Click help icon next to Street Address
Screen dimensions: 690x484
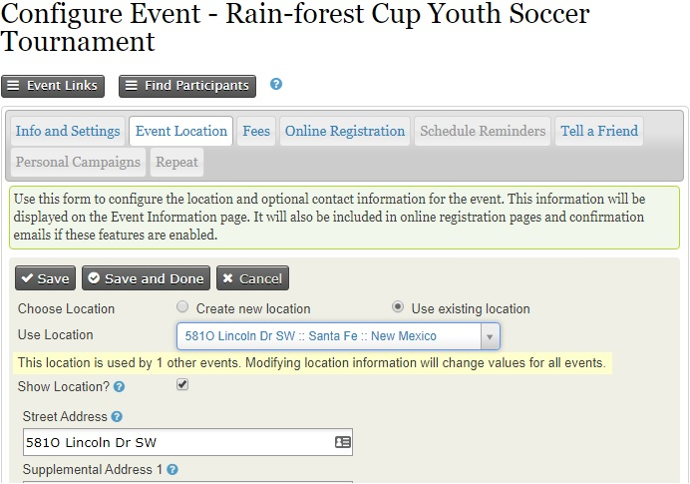tap(117, 417)
